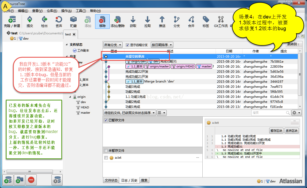
Task: Click the 添加/删除 toolbar icon
Action: pyautogui.click(x=118, y=22)
